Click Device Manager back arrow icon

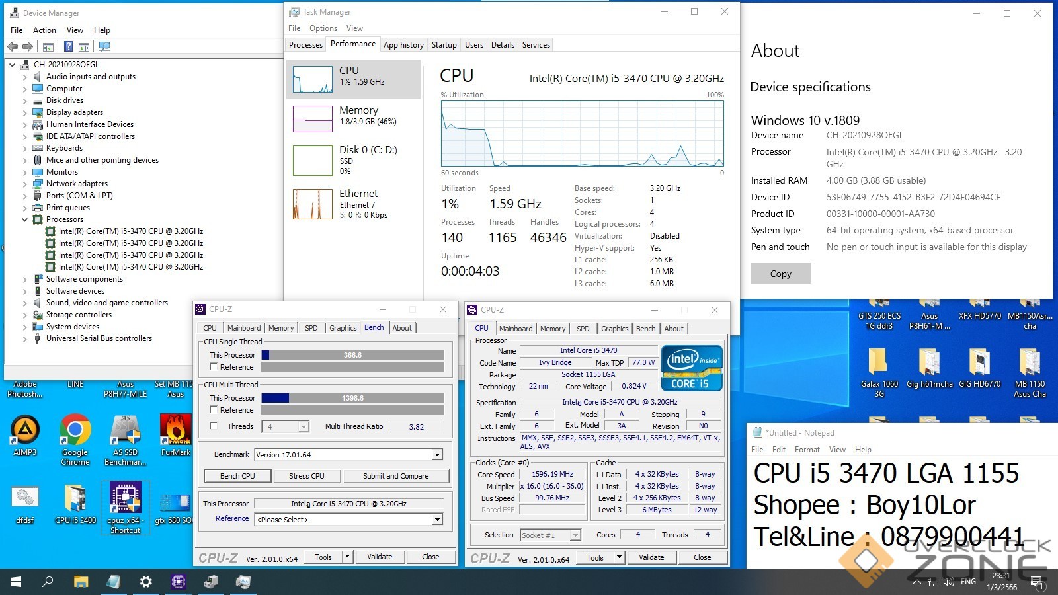click(13, 47)
